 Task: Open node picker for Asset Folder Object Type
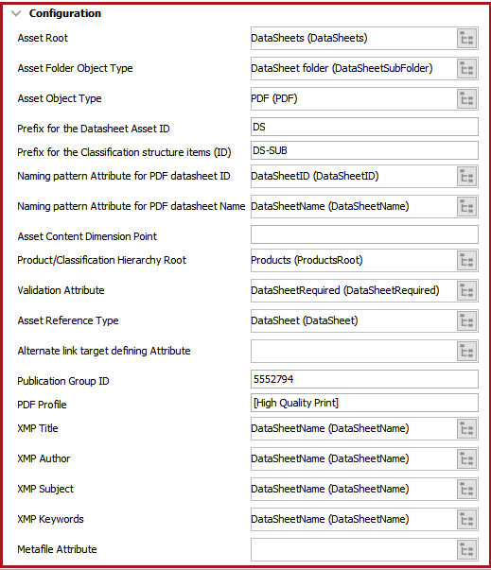467,68
